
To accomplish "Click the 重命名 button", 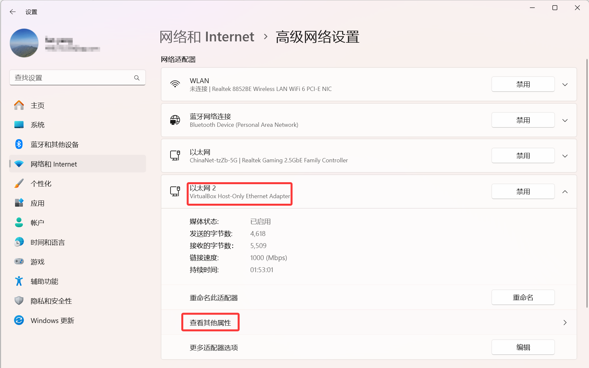I will pos(523,298).
